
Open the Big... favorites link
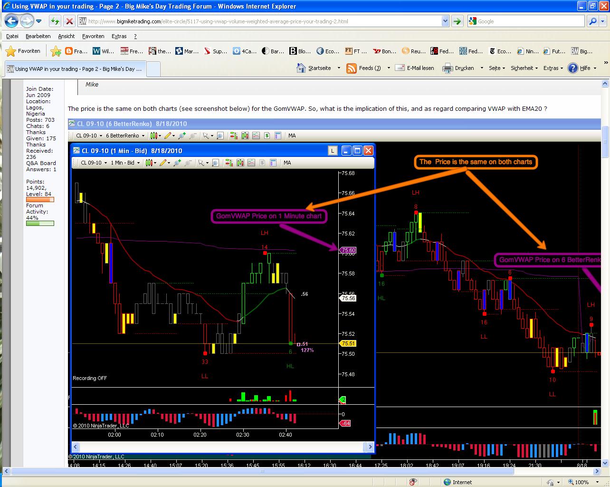coord(581,51)
